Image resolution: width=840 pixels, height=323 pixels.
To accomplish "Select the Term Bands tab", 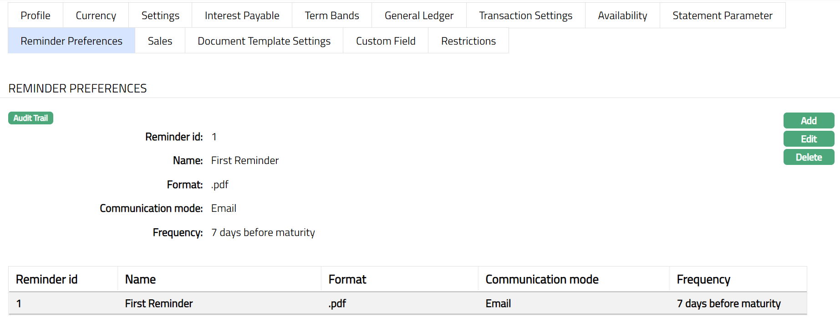I will [x=332, y=15].
